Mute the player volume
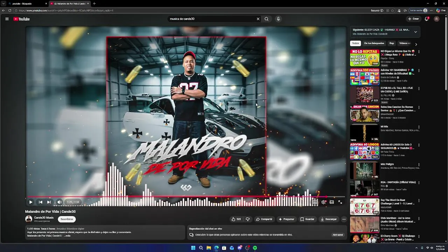448x252 pixels. (x=59, y=202)
